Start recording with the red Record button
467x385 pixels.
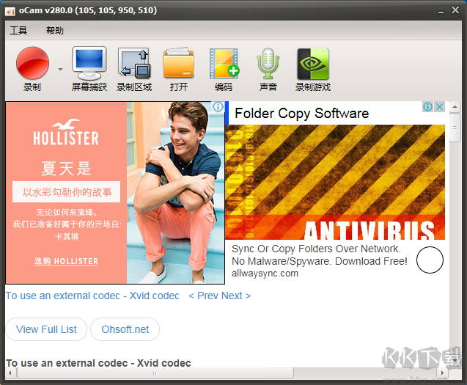[32, 63]
